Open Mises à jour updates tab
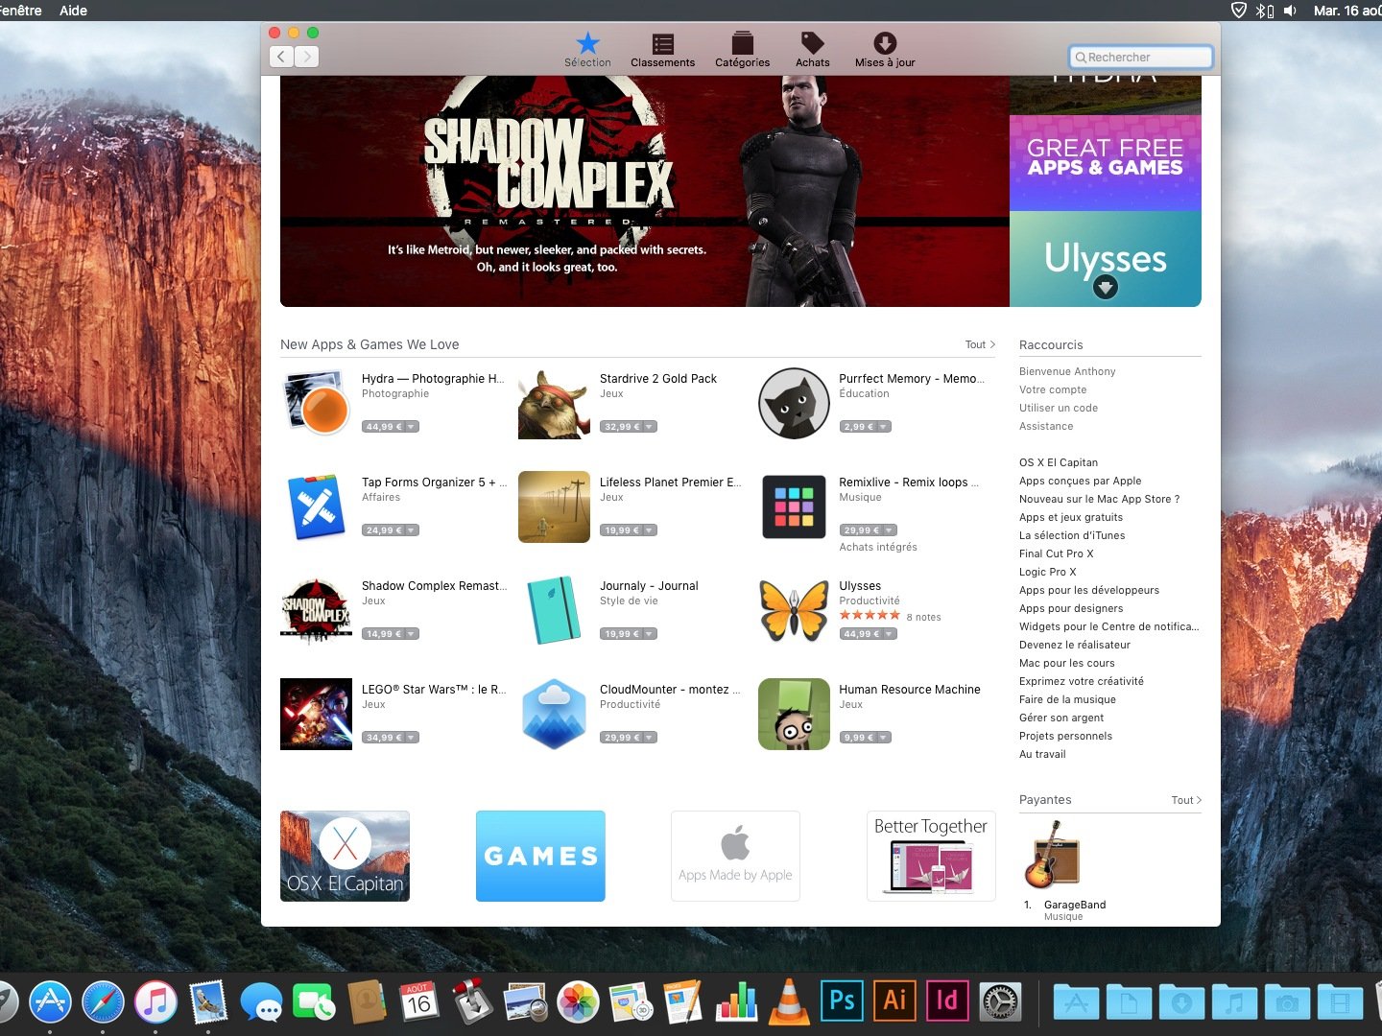 (885, 50)
